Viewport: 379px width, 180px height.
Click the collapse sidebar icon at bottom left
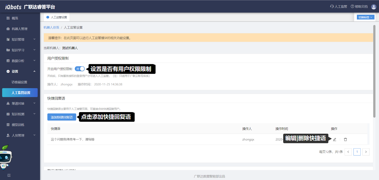pos(9,175)
